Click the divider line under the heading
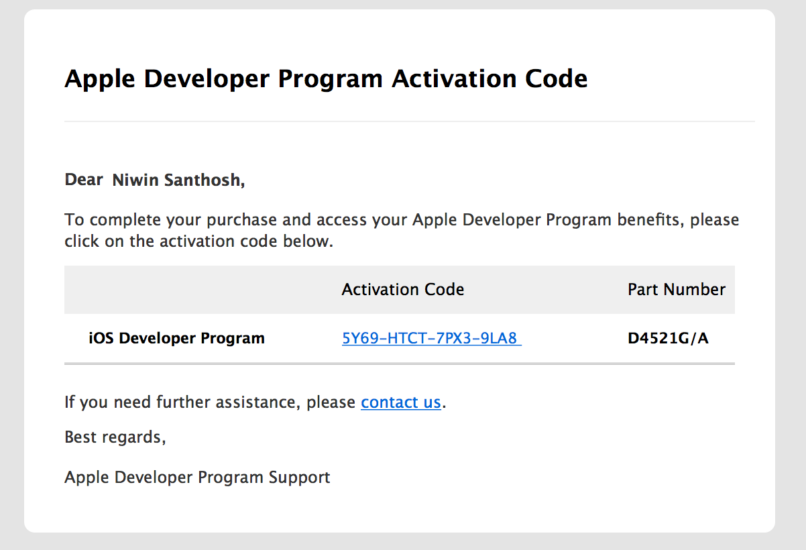 (409, 121)
